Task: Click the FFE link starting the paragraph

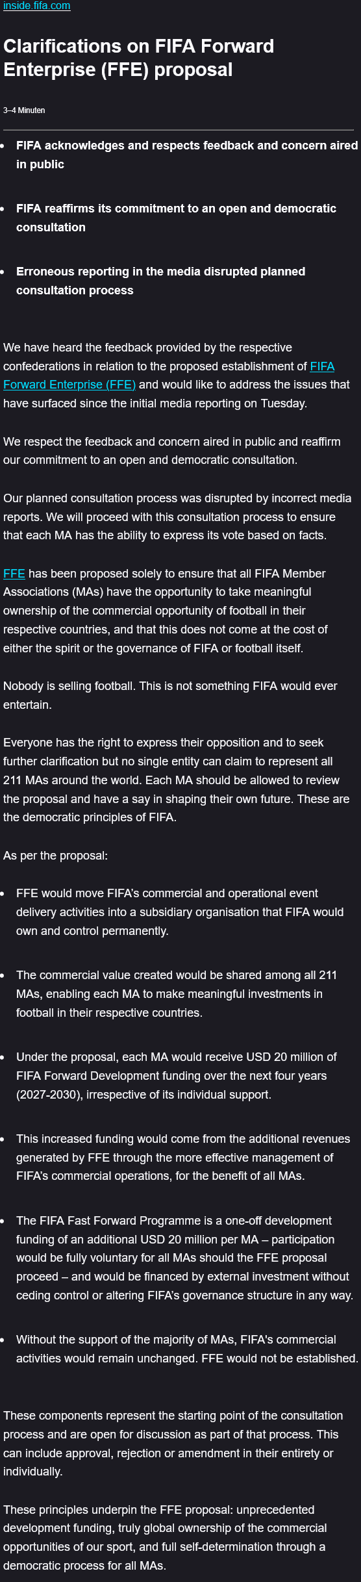Action: 14,574
